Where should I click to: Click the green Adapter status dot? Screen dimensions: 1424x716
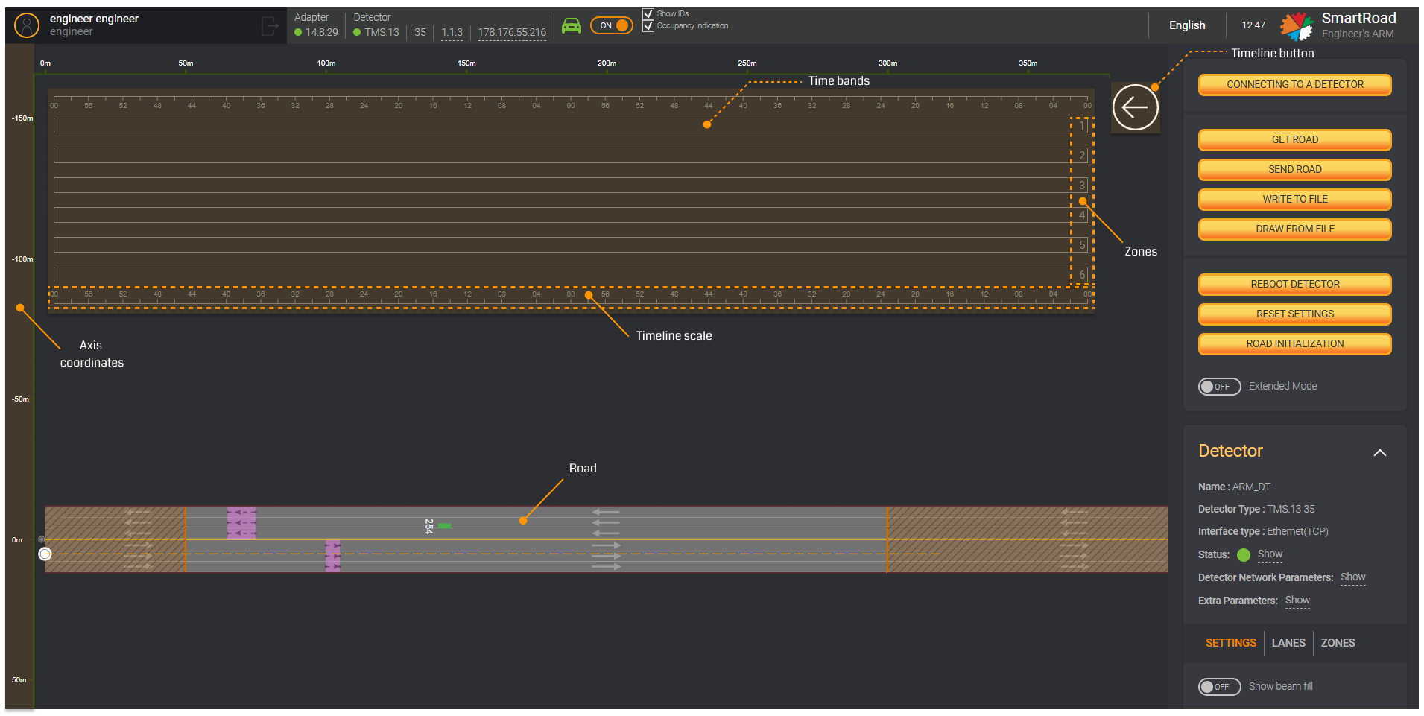click(298, 33)
